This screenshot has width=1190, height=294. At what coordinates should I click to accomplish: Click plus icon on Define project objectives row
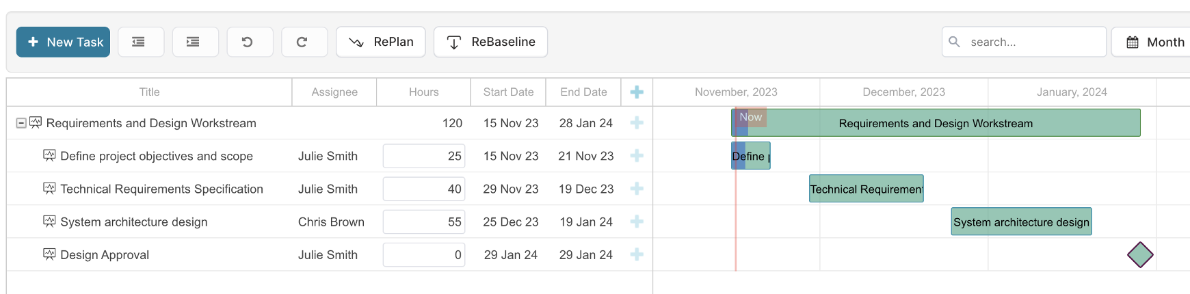(637, 156)
